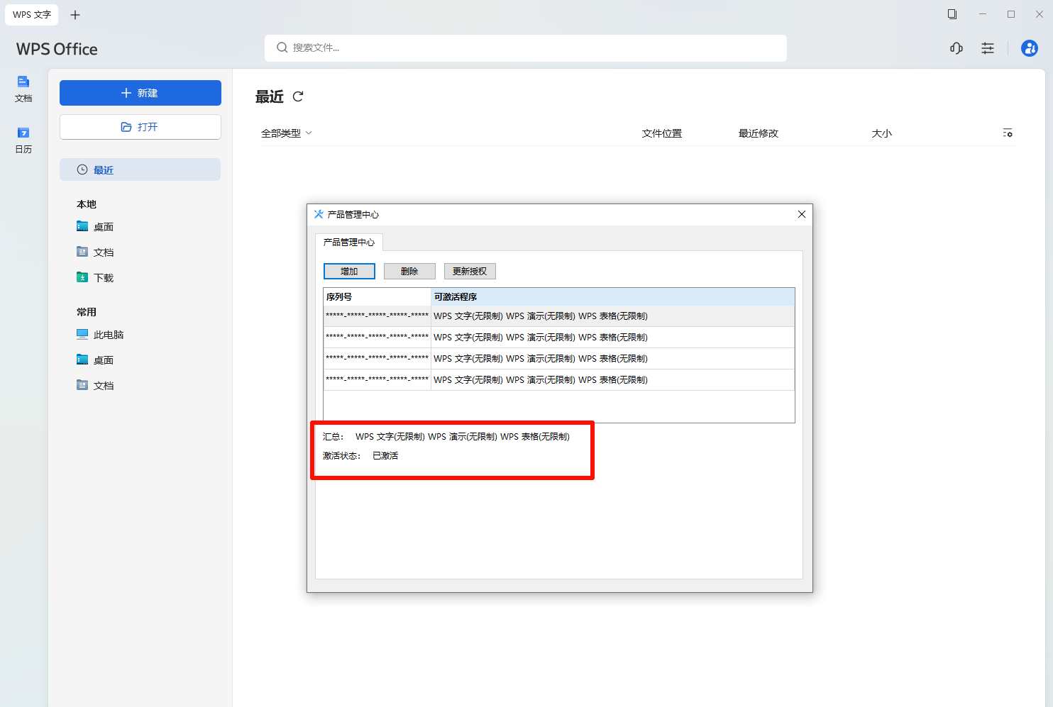Open the 全部类型 file type filter

(x=287, y=133)
